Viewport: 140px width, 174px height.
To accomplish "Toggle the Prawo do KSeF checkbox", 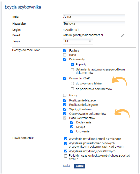I will pos(65,78).
